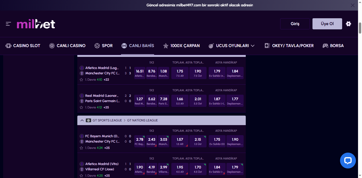This screenshot has width=362, height=178.
Task: Select Ev Sahibi (0) at 1.75
Action: coord(217,141)
